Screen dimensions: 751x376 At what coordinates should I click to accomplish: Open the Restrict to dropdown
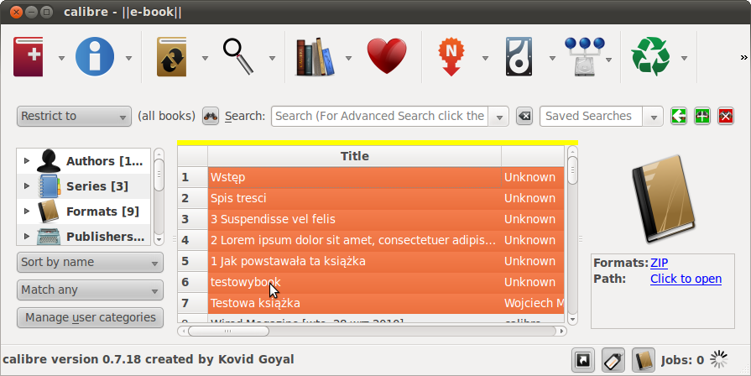74,117
